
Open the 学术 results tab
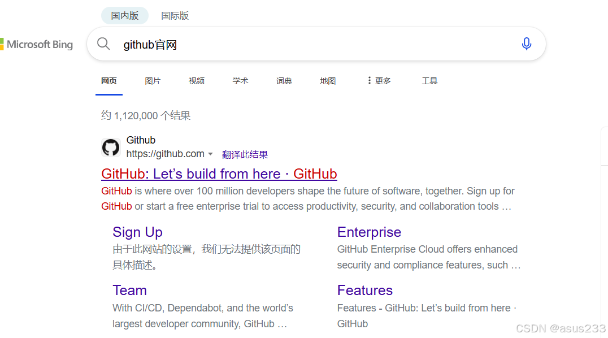point(240,81)
